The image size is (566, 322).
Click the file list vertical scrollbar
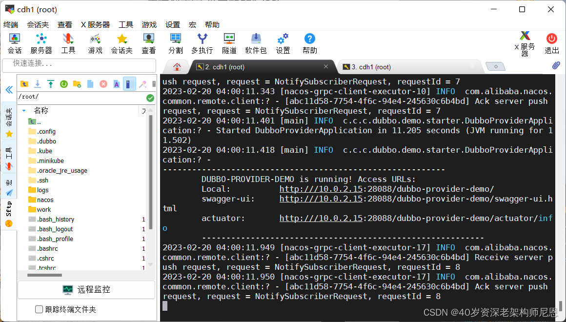150,171
